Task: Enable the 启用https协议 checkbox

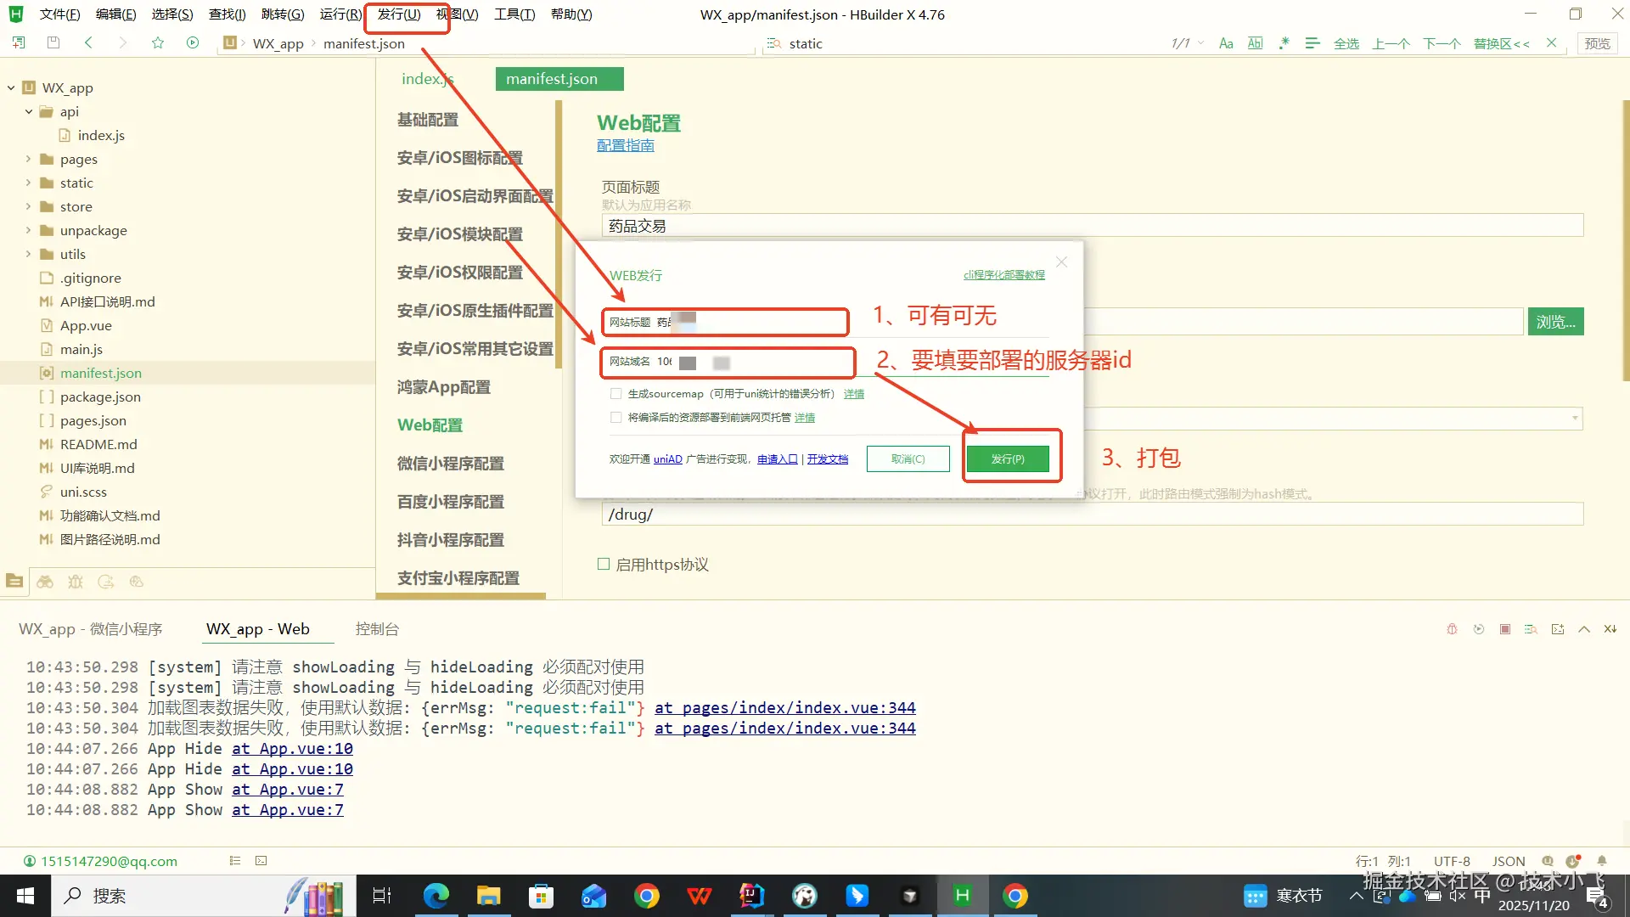Action: tap(604, 565)
